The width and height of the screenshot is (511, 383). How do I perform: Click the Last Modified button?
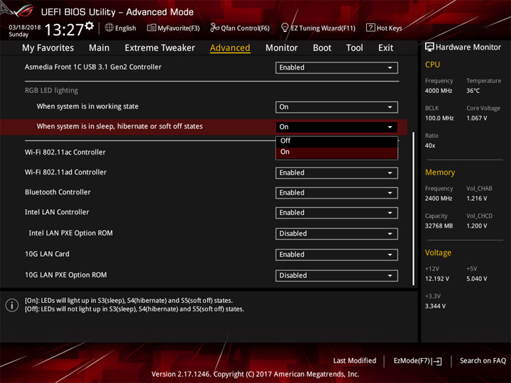[355, 360]
